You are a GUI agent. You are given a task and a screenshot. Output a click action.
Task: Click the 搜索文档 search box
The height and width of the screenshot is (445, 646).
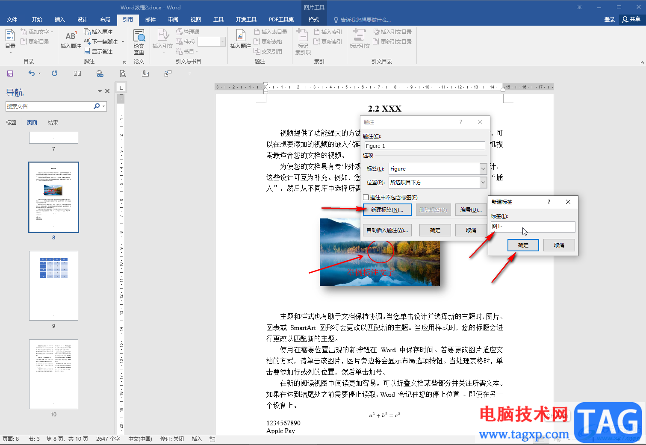pos(49,106)
